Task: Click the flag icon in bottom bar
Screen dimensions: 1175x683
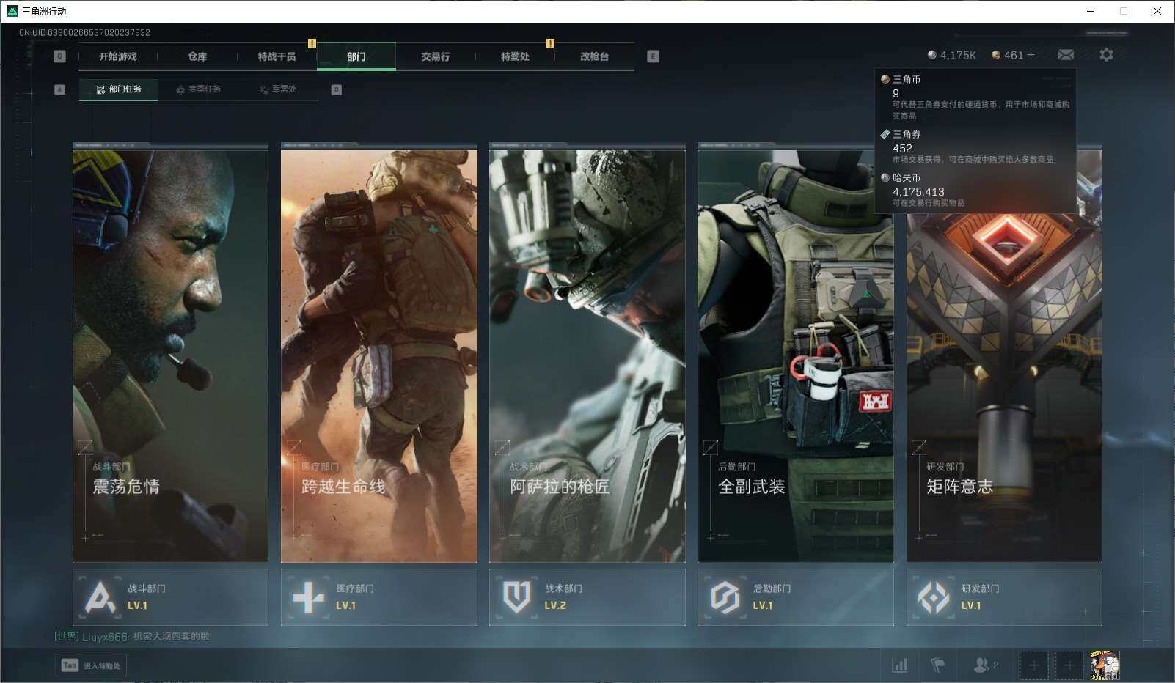Action: click(937, 665)
